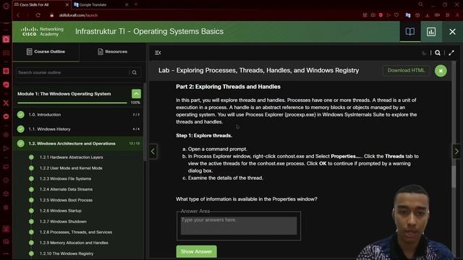Go to the next page with the right arrow
The width and height of the screenshot is (463, 260).
click(456, 151)
